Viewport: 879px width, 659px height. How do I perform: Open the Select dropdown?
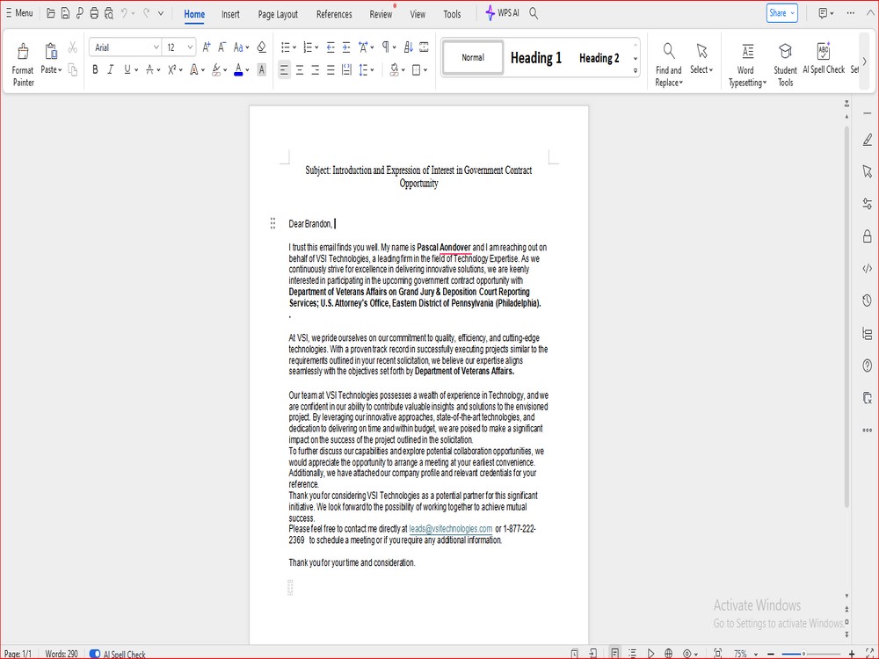[701, 70]
